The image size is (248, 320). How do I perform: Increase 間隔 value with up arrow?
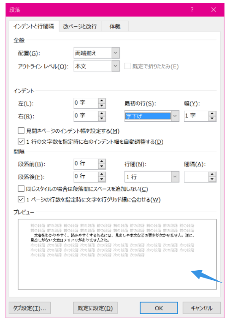[x=213, y=174]
